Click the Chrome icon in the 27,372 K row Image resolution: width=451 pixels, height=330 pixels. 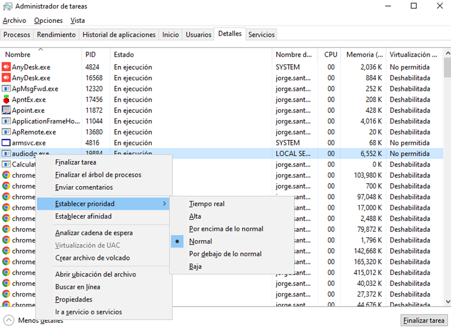[x=6, y=294]
